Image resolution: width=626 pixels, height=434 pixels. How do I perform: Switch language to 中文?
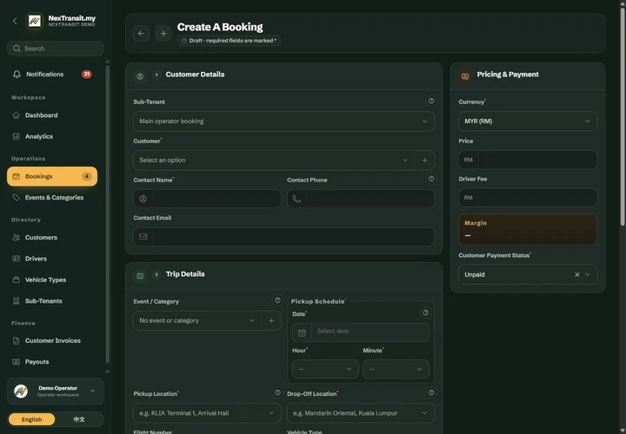[79, 419]
